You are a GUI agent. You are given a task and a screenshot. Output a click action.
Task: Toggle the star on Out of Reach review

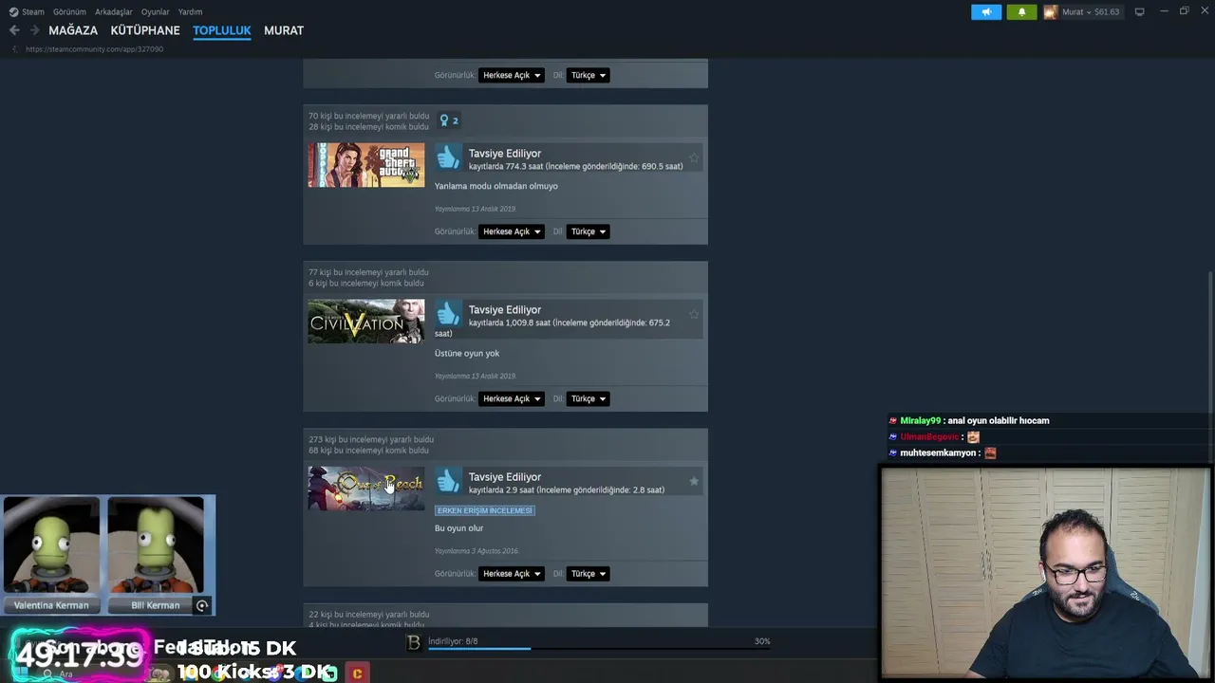(694, 482)
